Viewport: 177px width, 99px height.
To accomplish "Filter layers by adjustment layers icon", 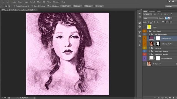I will [x=158, y=14].
